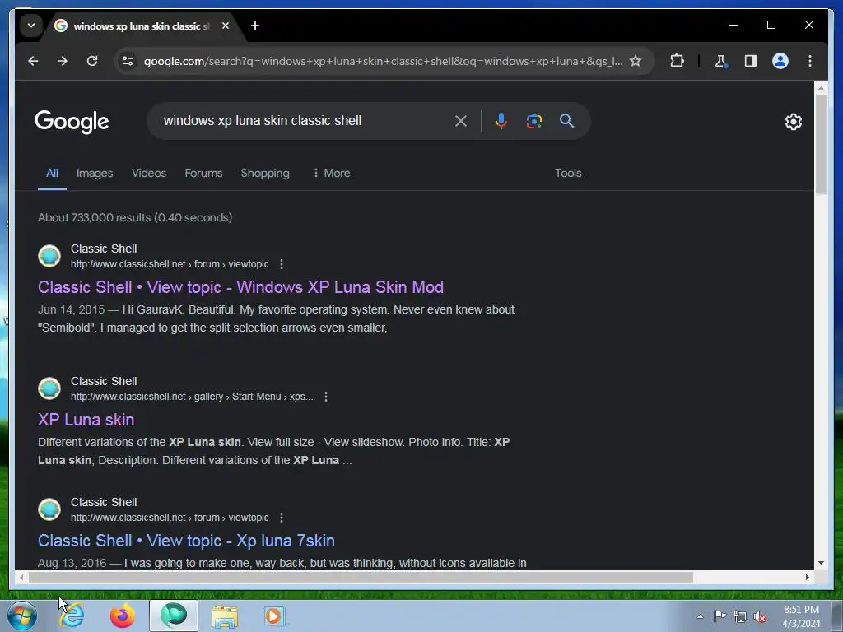Open the Chrome profile avatar
Viewport: 843px width, 632px height.
coord(780,61)
